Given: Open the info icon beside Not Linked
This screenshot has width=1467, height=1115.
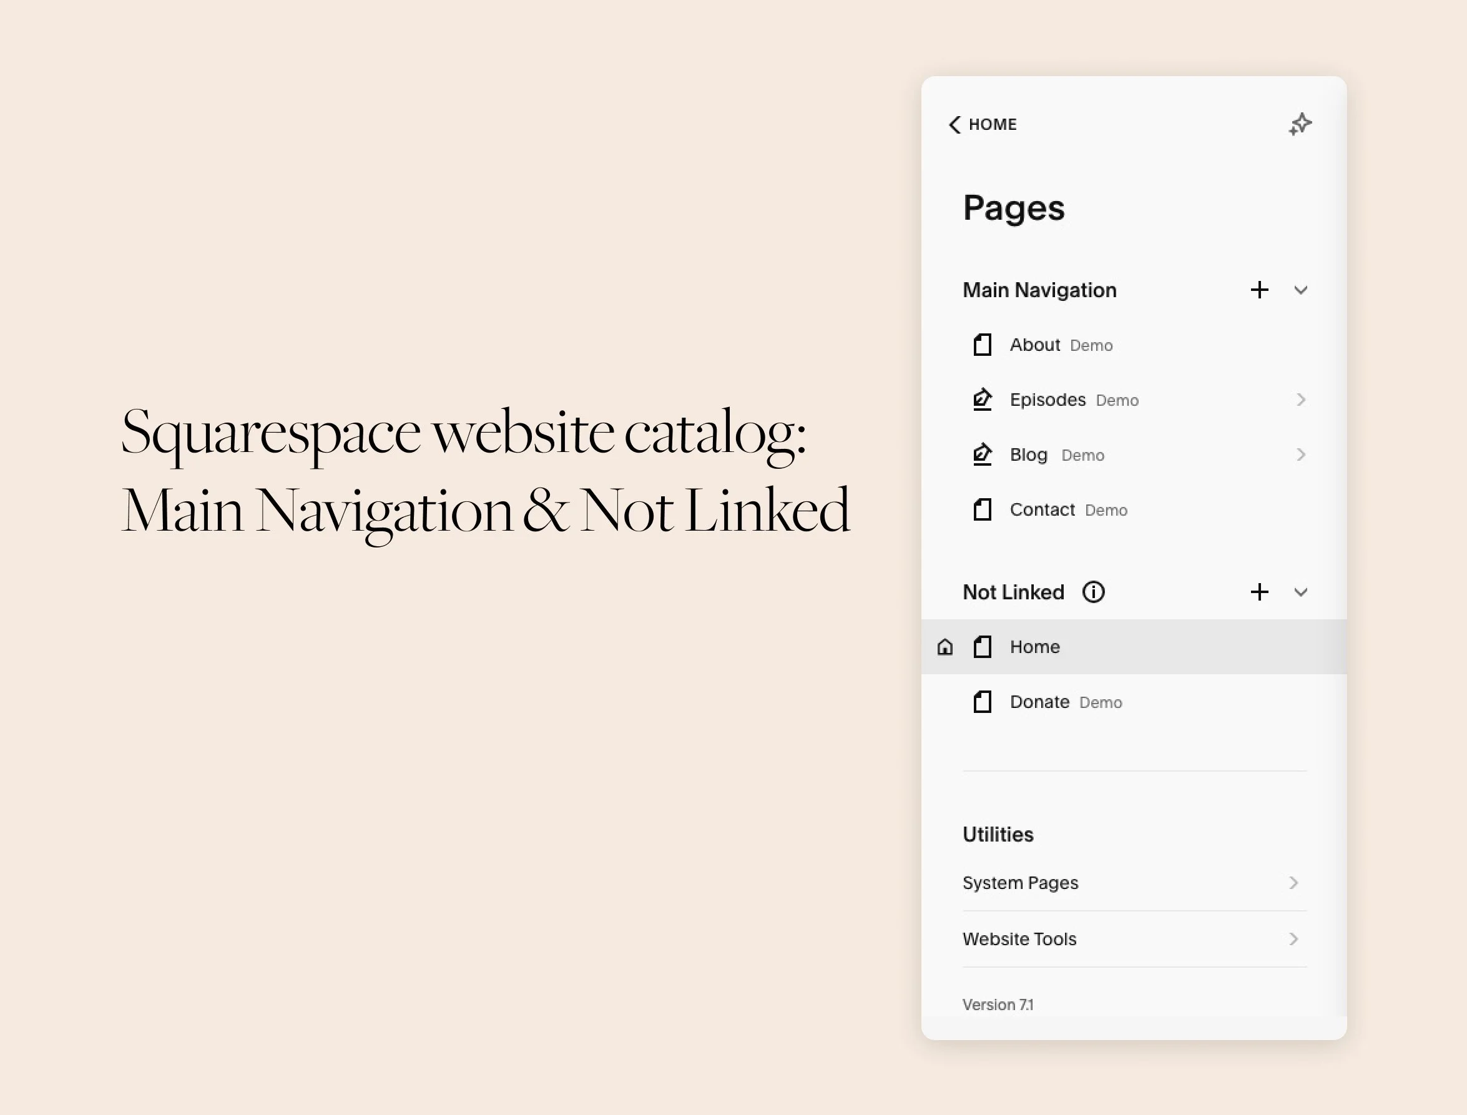Looking at the screenshot, I should 1094,592.
